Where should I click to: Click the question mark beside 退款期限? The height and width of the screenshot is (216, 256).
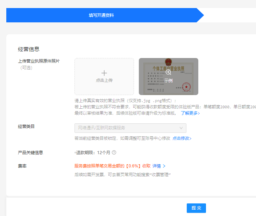click(114, 152)
